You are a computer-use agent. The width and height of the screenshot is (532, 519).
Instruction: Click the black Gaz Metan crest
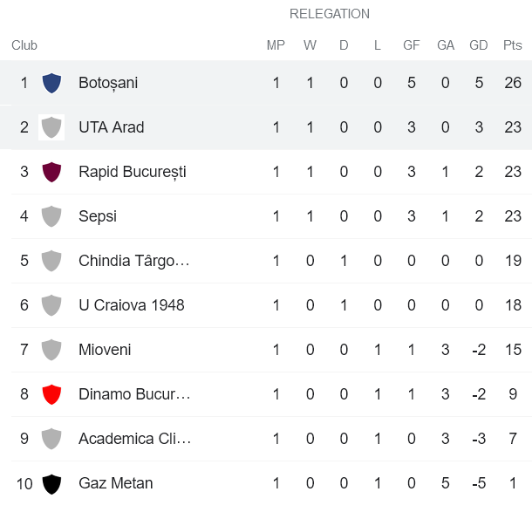tap(51, 483)
